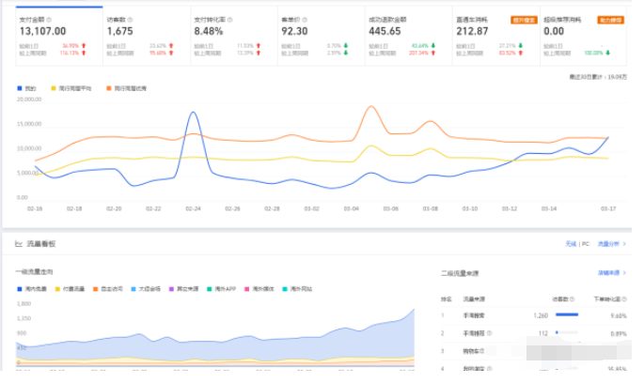The width and height of the screenshot is (644, 383).
Task: Click the 0.89% conversion value
Action: [x=619, y=334]
